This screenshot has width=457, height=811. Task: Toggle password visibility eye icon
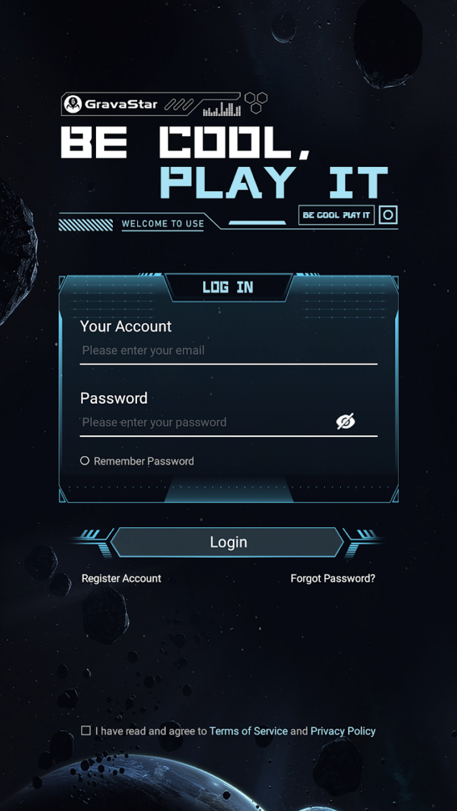[x=345, y=421]
